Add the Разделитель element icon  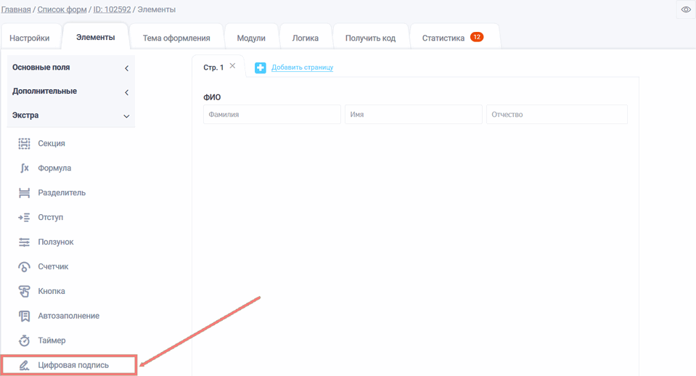coord(24,193)
